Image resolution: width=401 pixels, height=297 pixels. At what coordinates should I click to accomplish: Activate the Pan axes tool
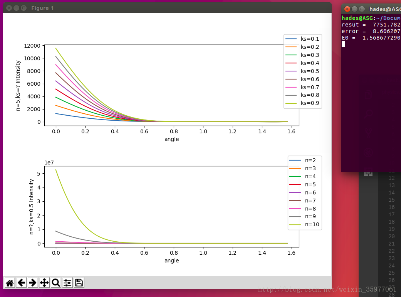pos(44,283)
